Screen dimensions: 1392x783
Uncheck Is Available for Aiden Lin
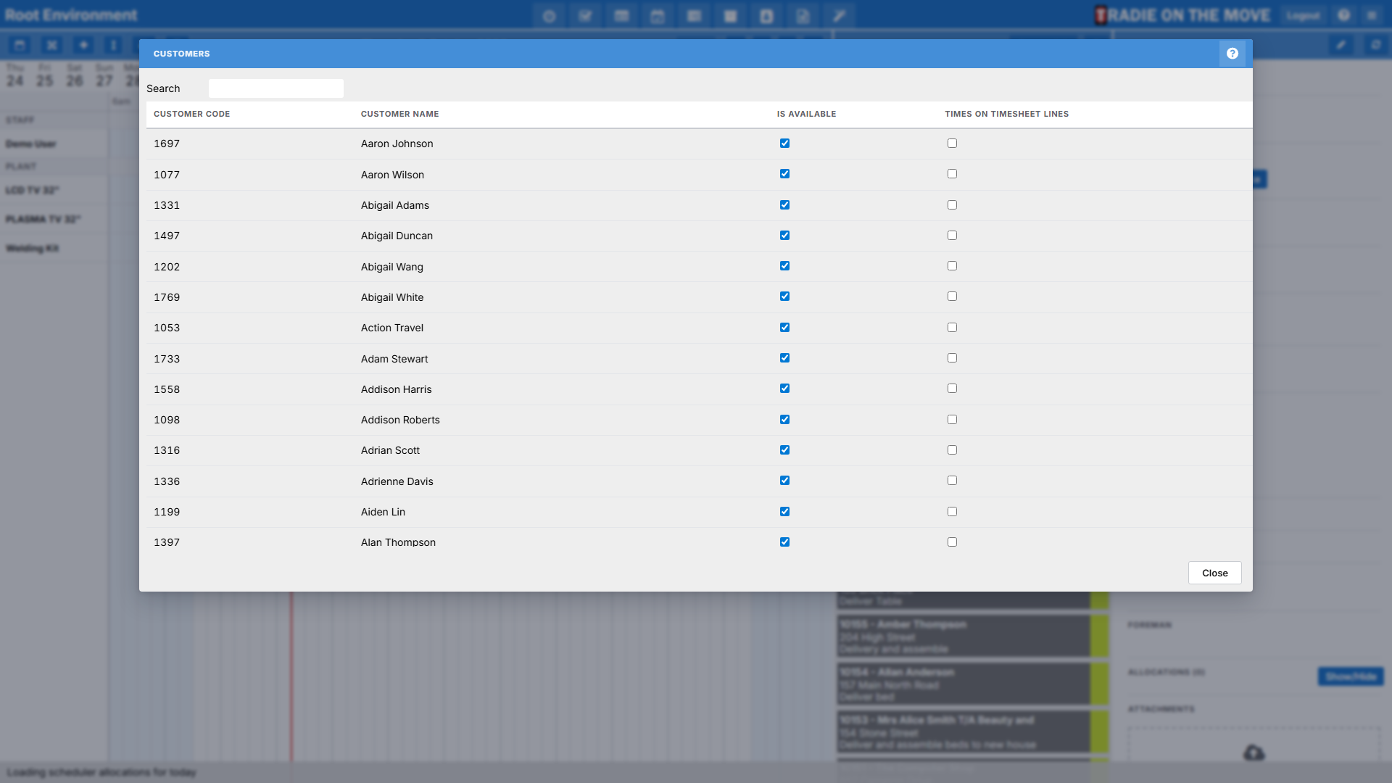pyautogui.click(x=784, y=512)
